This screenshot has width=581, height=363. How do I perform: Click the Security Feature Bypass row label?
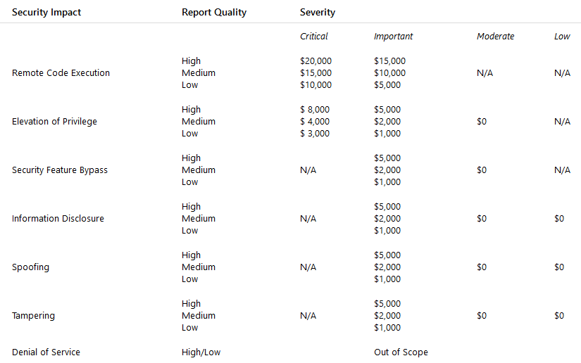[x=60, y=170]
